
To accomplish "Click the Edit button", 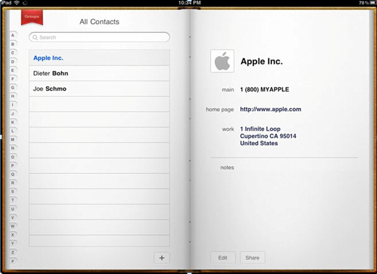I will (223, 258).
